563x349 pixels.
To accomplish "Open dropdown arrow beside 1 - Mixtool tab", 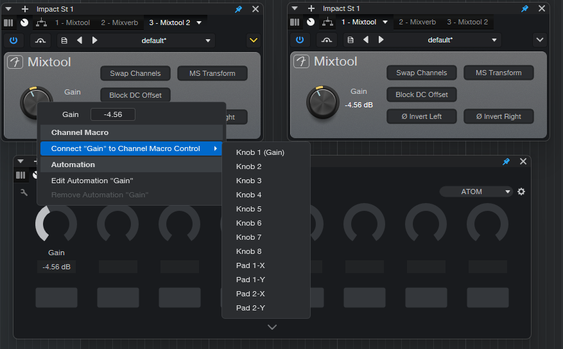I will [385, 22].
